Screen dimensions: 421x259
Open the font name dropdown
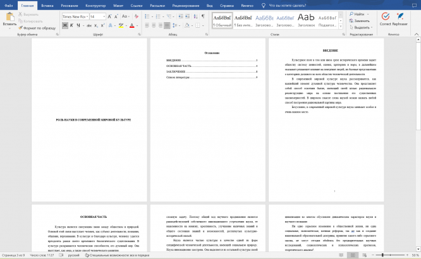[87, 16]
